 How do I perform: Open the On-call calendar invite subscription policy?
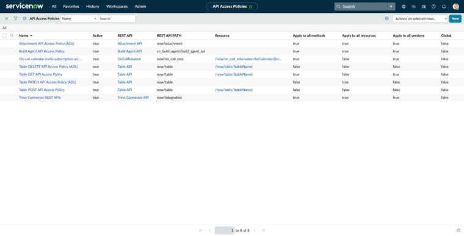(50, 59)
